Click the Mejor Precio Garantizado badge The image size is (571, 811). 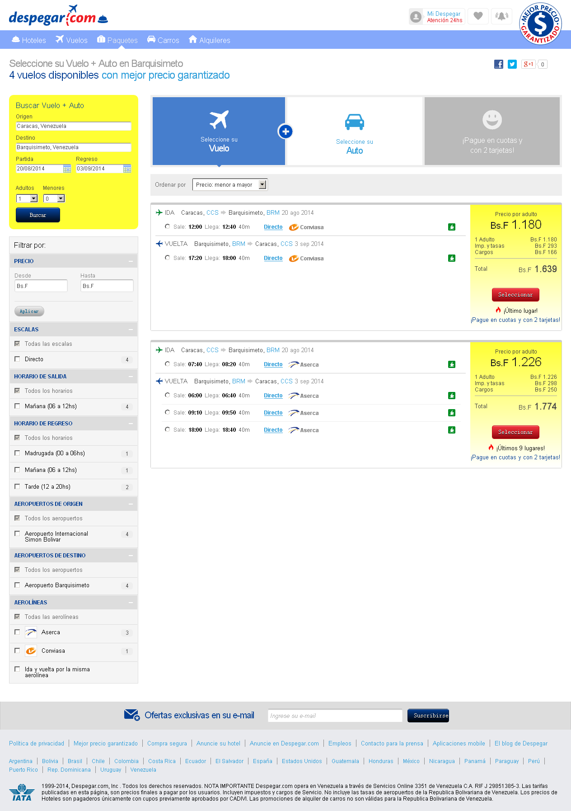point(540,24)
